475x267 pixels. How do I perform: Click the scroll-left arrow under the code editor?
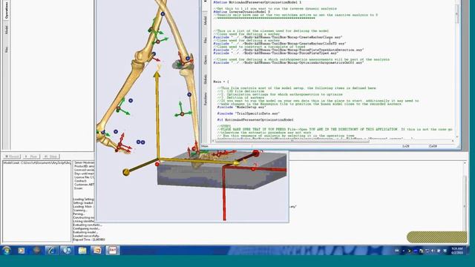click(214, 141)
